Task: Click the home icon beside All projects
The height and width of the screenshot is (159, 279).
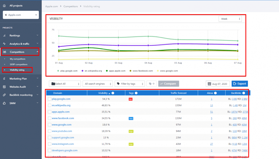Action: coord(4,6)
